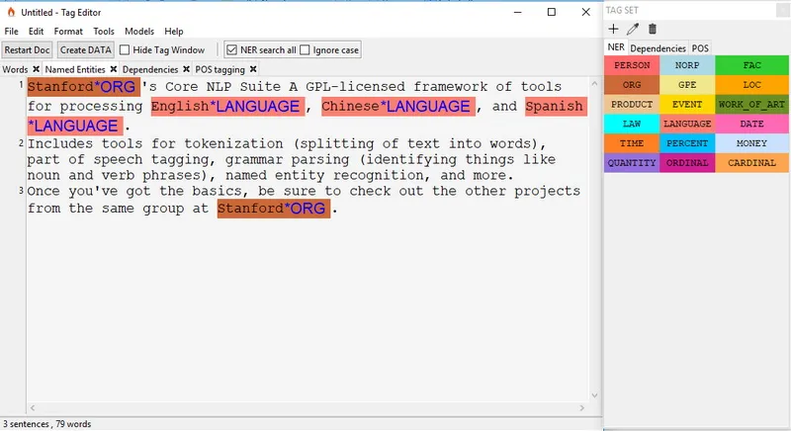The width and height of the screenshot is (791, 431).
Task: Pick the PRODUCT tag swatch
Action: tap(632, 105)
